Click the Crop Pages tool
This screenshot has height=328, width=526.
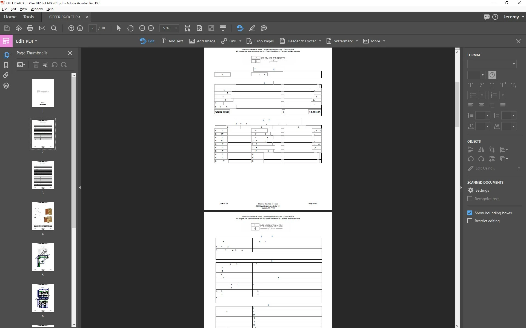coord(260,41)
